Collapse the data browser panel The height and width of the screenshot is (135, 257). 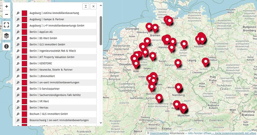[x=86, y=6]
